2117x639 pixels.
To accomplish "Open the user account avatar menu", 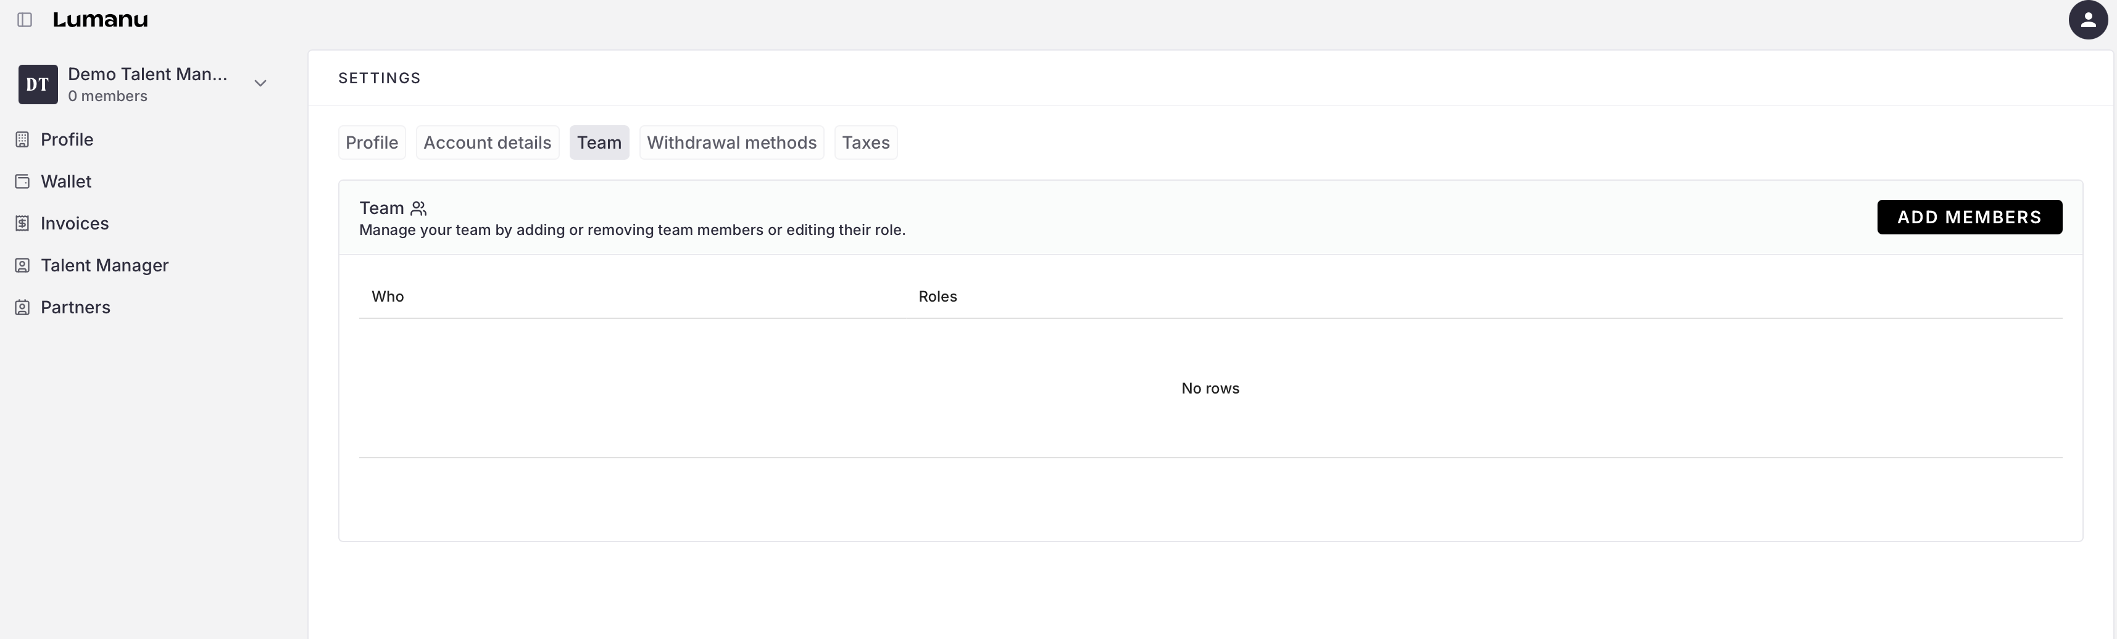I will pyautogui.click(x=2087, y=20).
